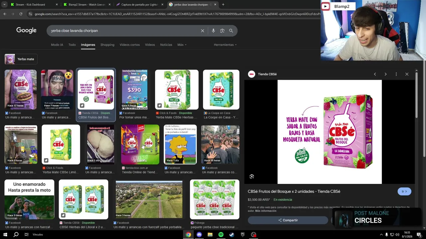This screenshot has width=426, height=239.
Task: Navigate back in Chrome
Action: coord(5,14)
